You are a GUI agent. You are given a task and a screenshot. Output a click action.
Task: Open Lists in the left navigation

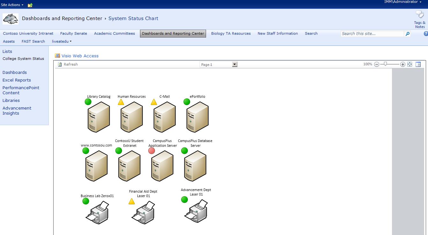(x=7, y=51)
